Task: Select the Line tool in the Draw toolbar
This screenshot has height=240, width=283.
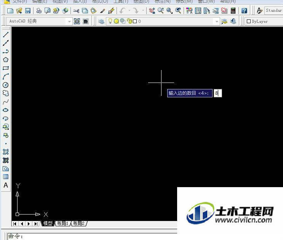Action: (x=6, y=34)
